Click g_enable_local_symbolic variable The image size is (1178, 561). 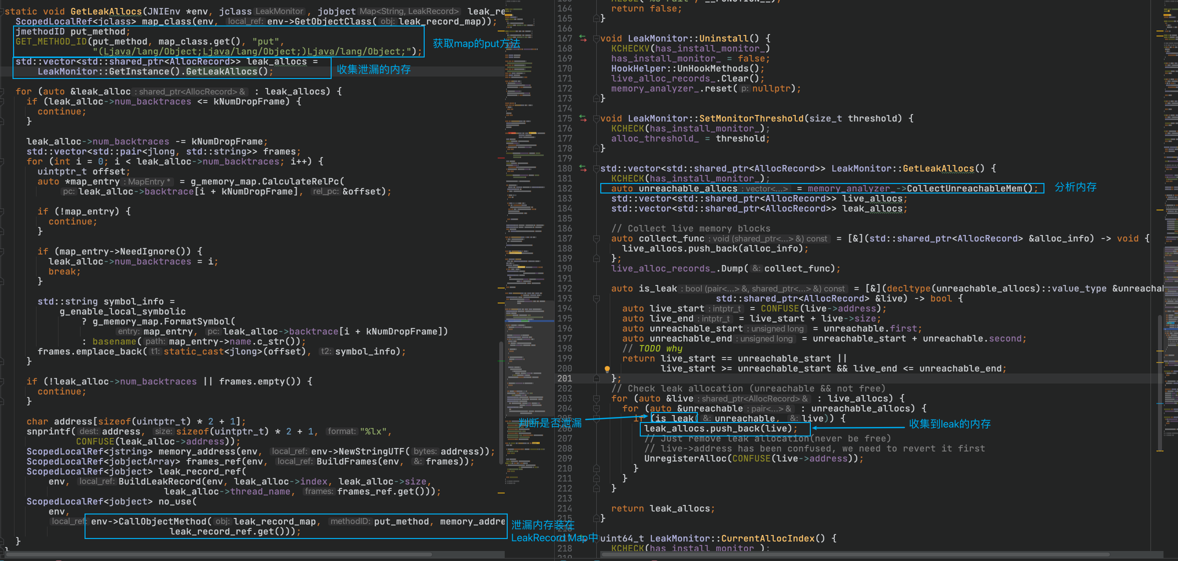click(123, 311)
